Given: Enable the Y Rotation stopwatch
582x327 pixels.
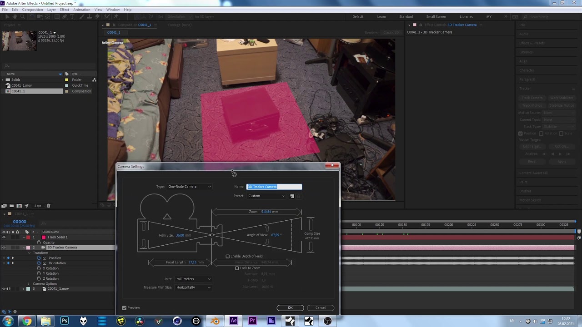Looking at the screenshot, I should click(x=39, y=273).
